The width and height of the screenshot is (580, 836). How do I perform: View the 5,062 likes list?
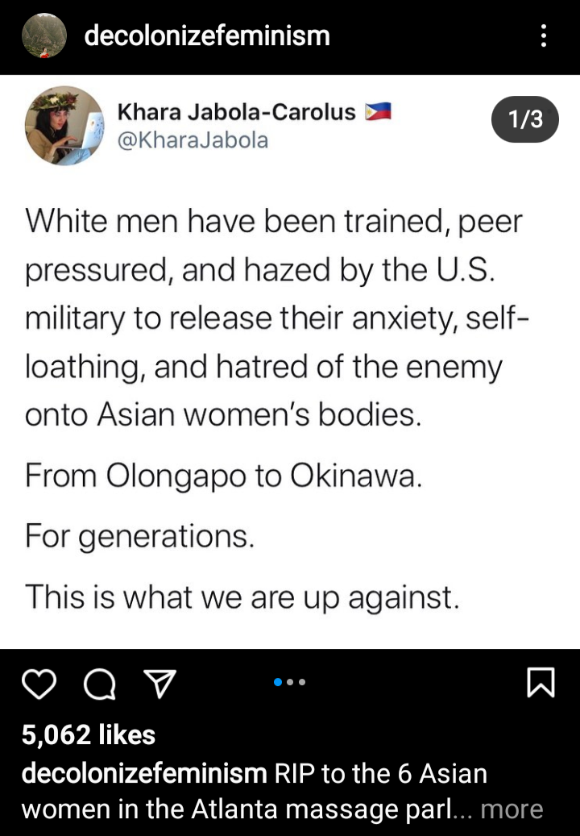(89, 734)
